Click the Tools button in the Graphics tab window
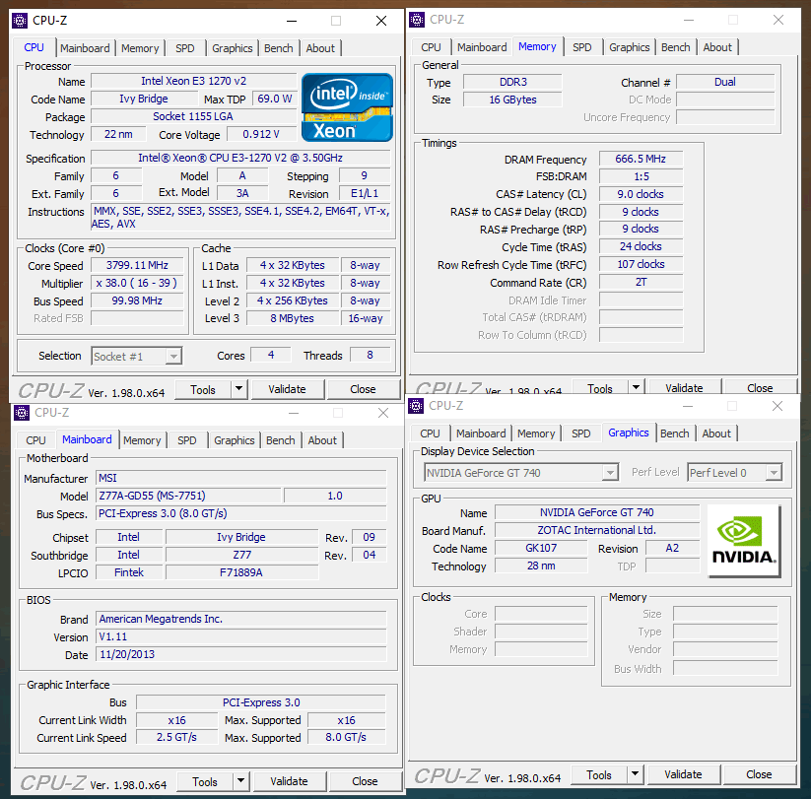Viewport: 811px width, 799px height. 599,774
